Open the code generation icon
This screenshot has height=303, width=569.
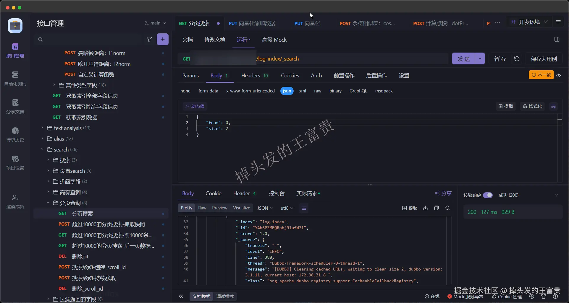pos(558,75)
